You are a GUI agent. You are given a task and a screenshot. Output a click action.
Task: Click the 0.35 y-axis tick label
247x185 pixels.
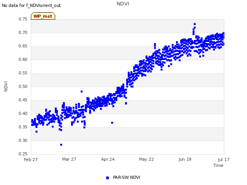point(23,127)
